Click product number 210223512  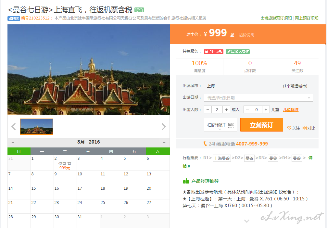pos(39,18)
